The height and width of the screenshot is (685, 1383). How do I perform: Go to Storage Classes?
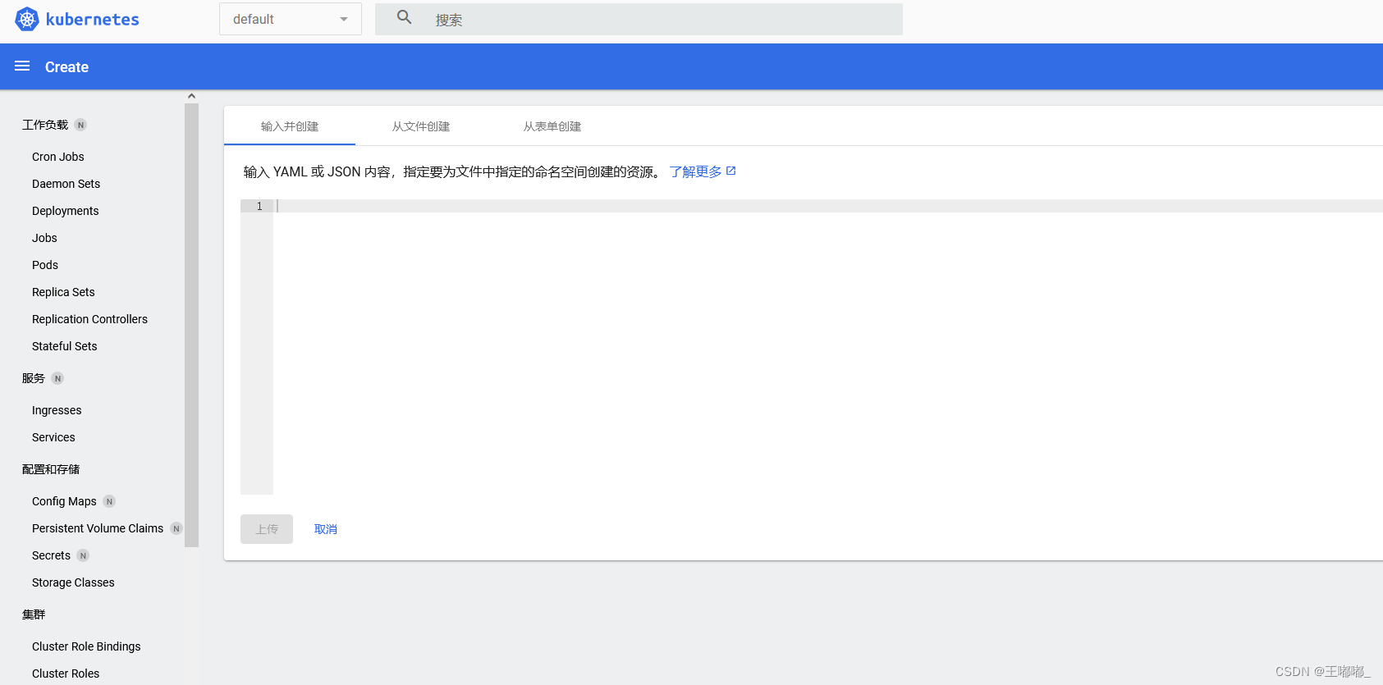click(x=73, y=582)
